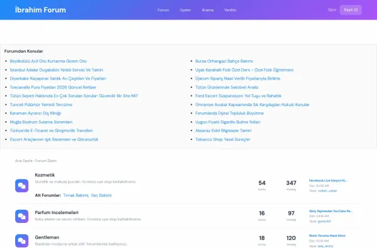Open topic Ümraniye Avukat Kapsamında Hukuki Konular
This screenshot has height=248, width=377.
(252, 104)
